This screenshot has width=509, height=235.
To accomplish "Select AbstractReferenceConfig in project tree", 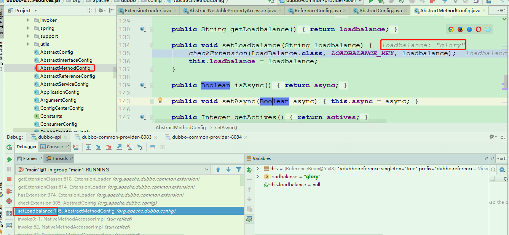I will tap(67, 76).
